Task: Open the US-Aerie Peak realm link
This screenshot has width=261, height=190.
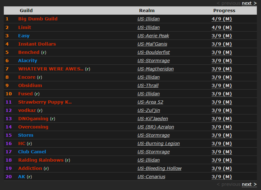Action: 153,36
